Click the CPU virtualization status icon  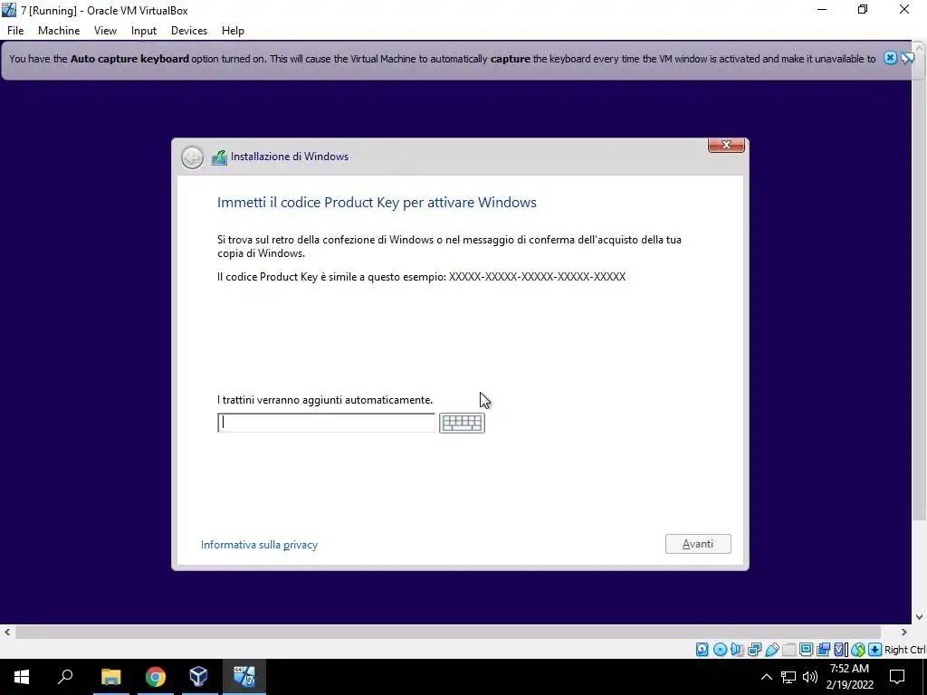(x=841, y=650)
